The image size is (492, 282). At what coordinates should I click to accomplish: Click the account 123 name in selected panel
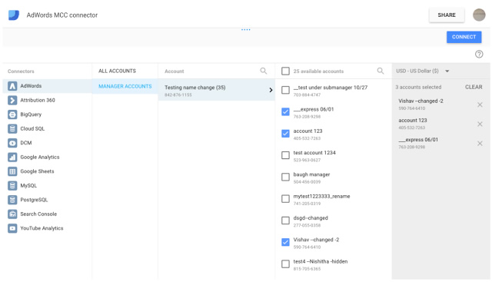pyautogui.click(x=413, y=121)
